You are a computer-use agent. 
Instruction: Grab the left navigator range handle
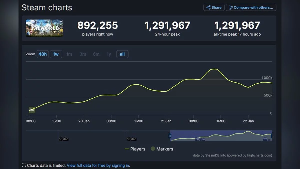click(x=170, y=136)
